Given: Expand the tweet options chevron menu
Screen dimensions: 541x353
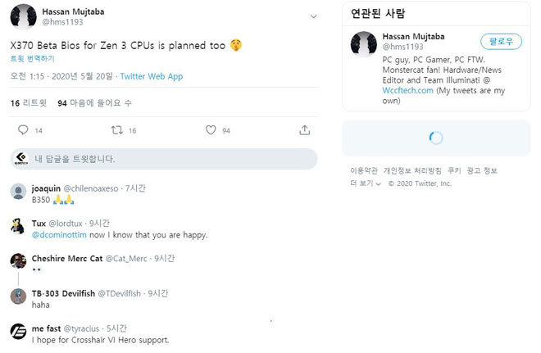Looking at the screenshot, I should 313,16.
